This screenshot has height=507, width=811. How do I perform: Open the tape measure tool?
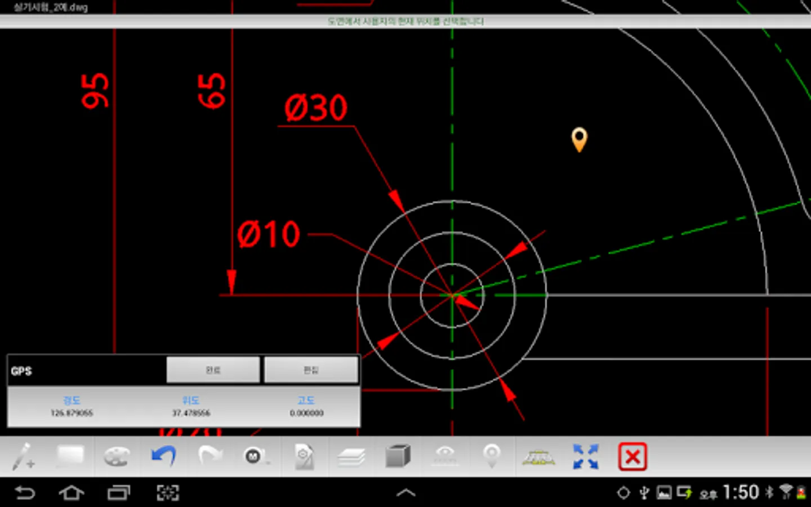[x=256, y=456]
